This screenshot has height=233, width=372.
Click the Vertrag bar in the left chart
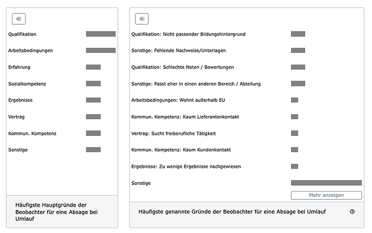pos(93,116)
